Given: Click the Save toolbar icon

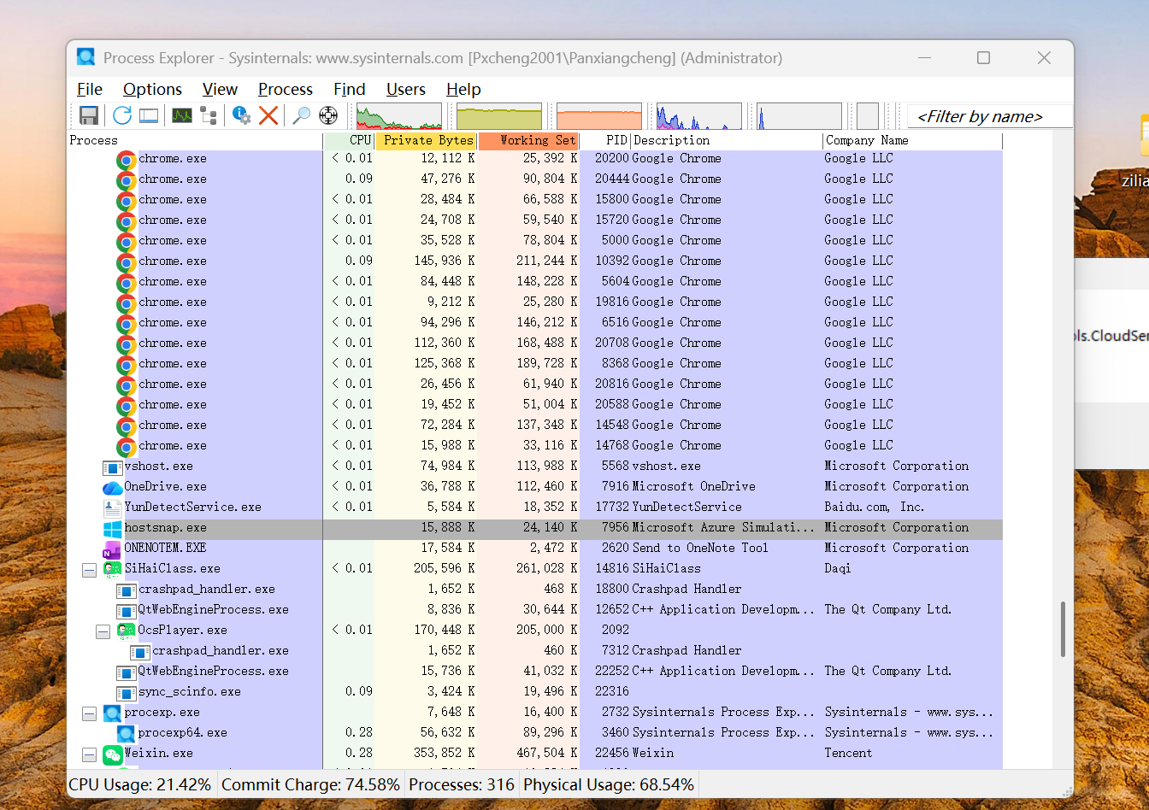Looking at the screenshot, I should pyautogui.click(x=88, y=115).
